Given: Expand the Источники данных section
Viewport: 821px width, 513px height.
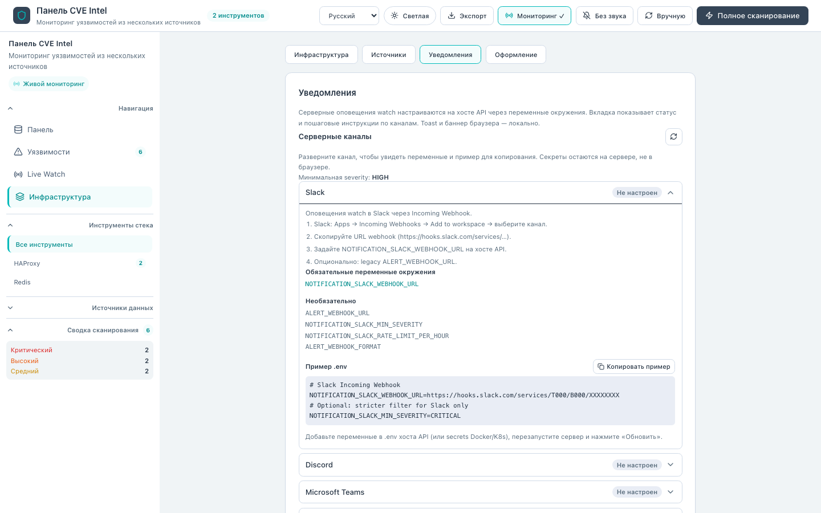Looking at the screenshot, I should 80,308.
